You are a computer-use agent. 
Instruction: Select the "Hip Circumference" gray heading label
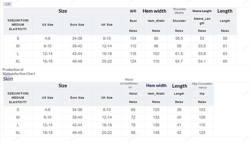(203, 85)
